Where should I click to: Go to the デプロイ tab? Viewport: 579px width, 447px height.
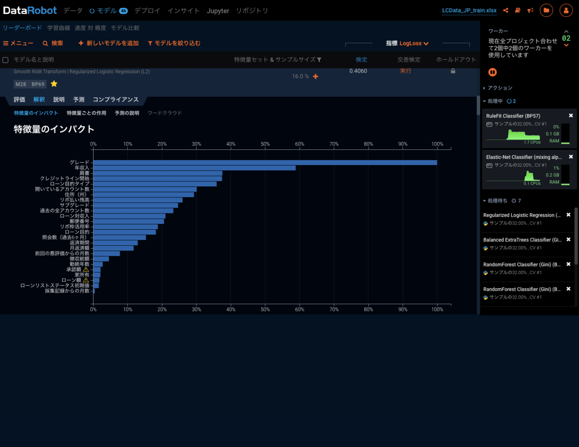point(147,11)
